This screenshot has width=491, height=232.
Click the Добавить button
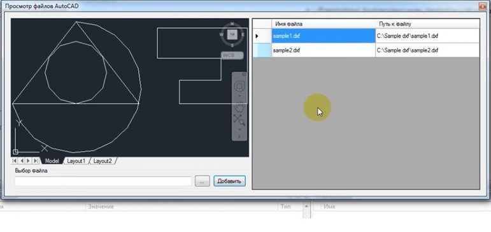(x=229, y=181)
